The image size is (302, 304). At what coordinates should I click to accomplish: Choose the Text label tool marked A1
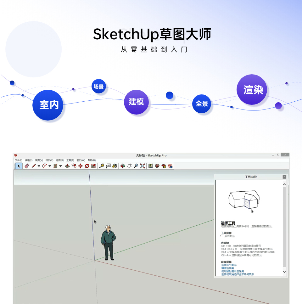point(108,166)
